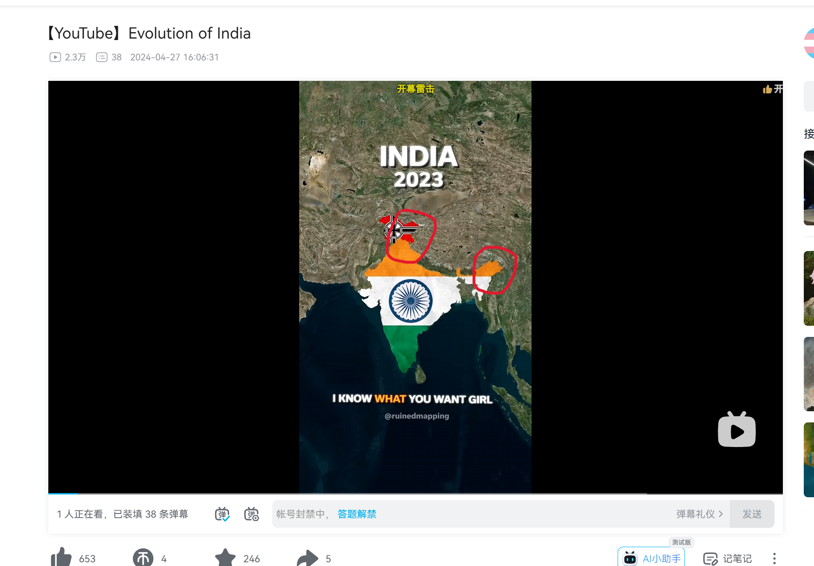Give a coin to the video

143,558
